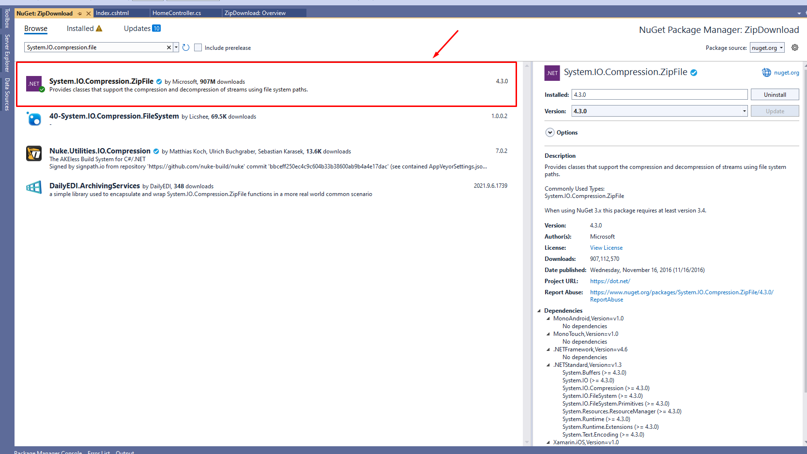Click the .NET icon in details panel
Viewport: 807px width, 454px height.
(552, 73)
